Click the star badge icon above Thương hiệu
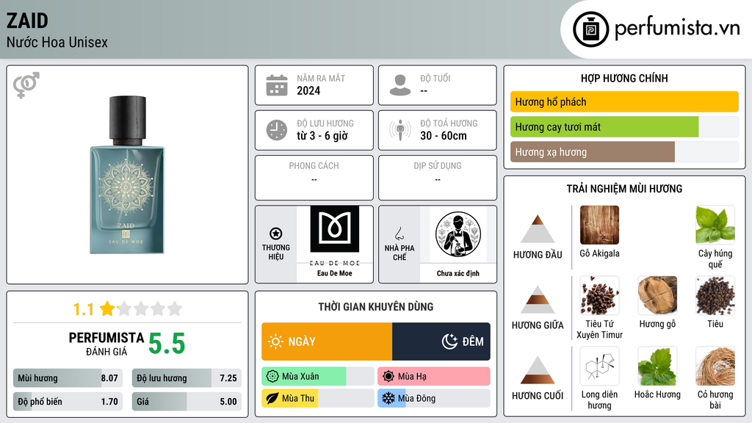The image size is (752, 423). click(x=276, y=234)
